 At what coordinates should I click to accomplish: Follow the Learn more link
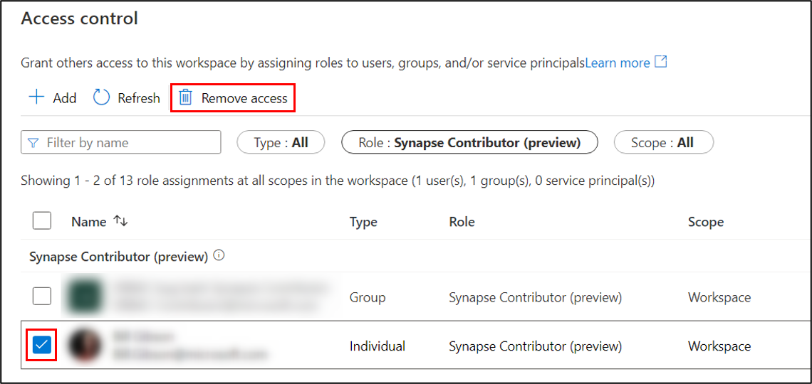pos(618,63)
